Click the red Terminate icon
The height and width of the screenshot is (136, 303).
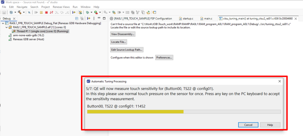click(x=46, y=12)
